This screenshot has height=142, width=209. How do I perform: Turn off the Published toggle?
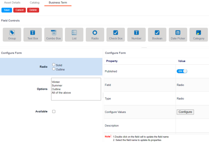point(182,71)
